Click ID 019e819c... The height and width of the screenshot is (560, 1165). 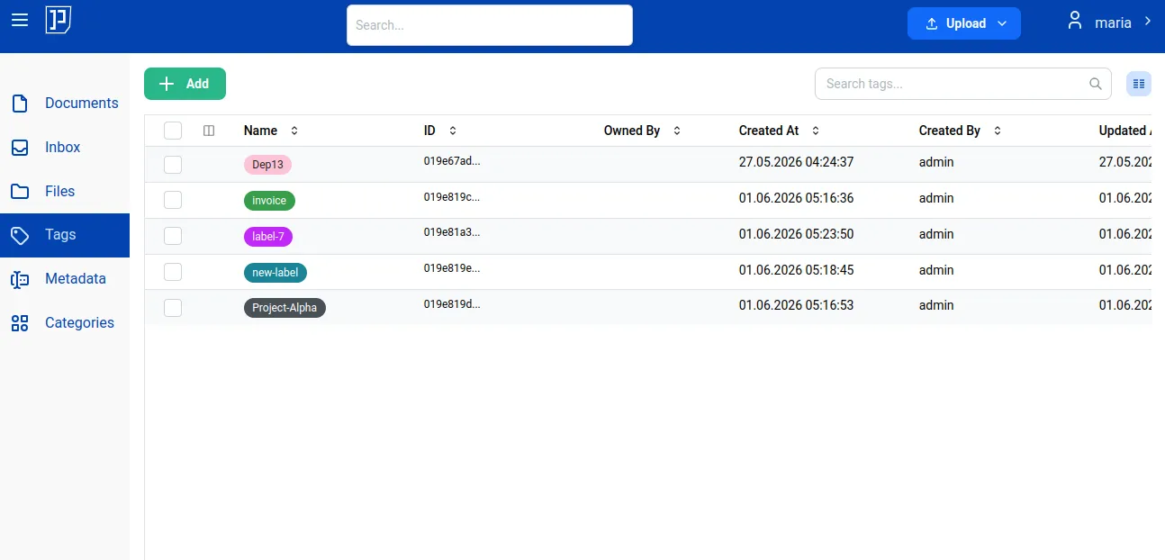pos(452,196)
